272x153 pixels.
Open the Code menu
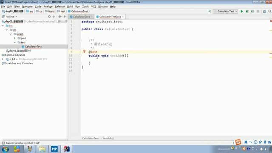pos(38,7)
